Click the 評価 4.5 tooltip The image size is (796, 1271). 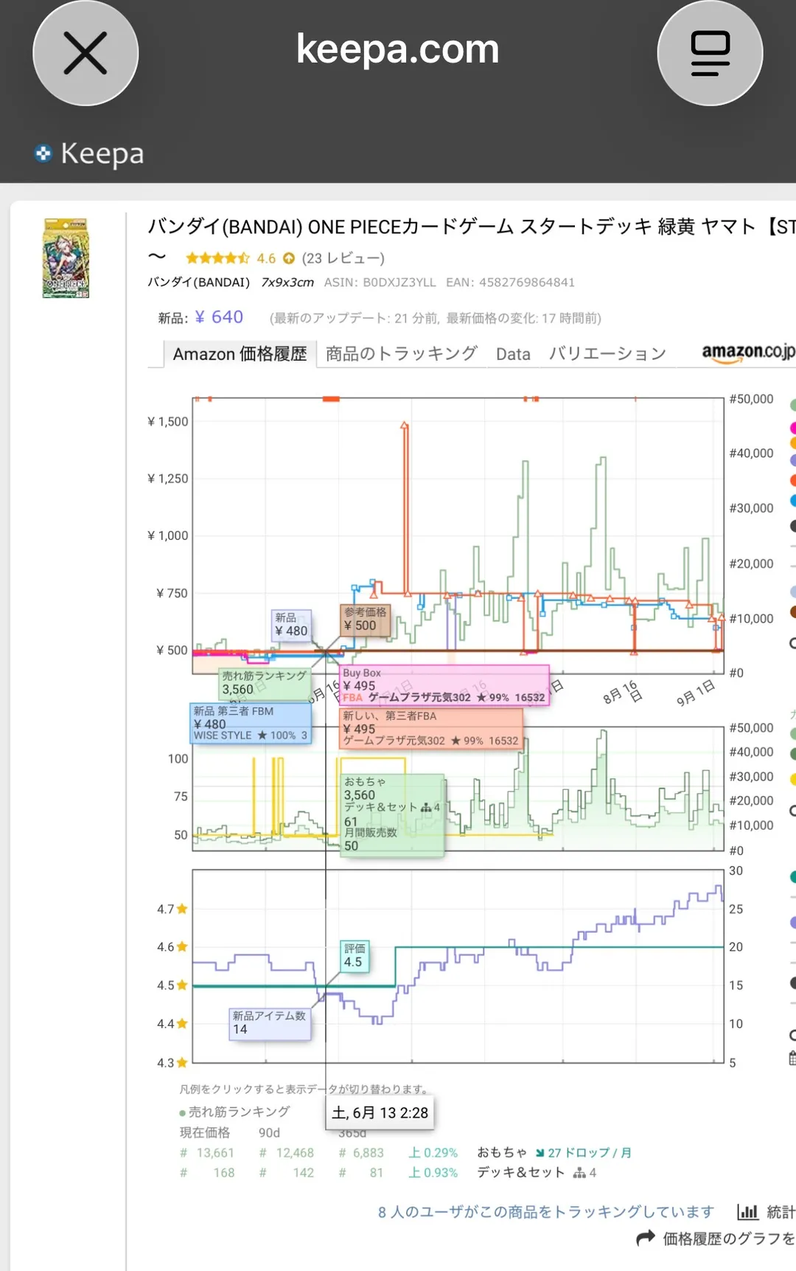(x=354, y=955)
